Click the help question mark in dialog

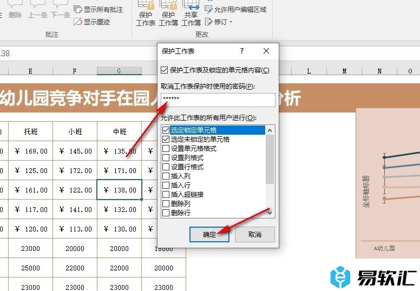[242, 51]
